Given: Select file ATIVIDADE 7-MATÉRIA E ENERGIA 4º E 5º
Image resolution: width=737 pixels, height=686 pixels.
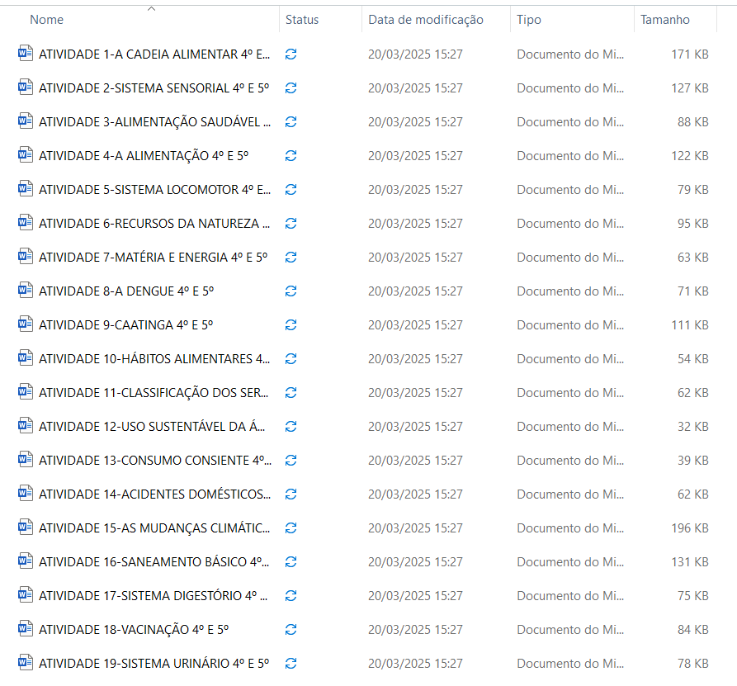Looking at the screenshot, I should point(153,258).
